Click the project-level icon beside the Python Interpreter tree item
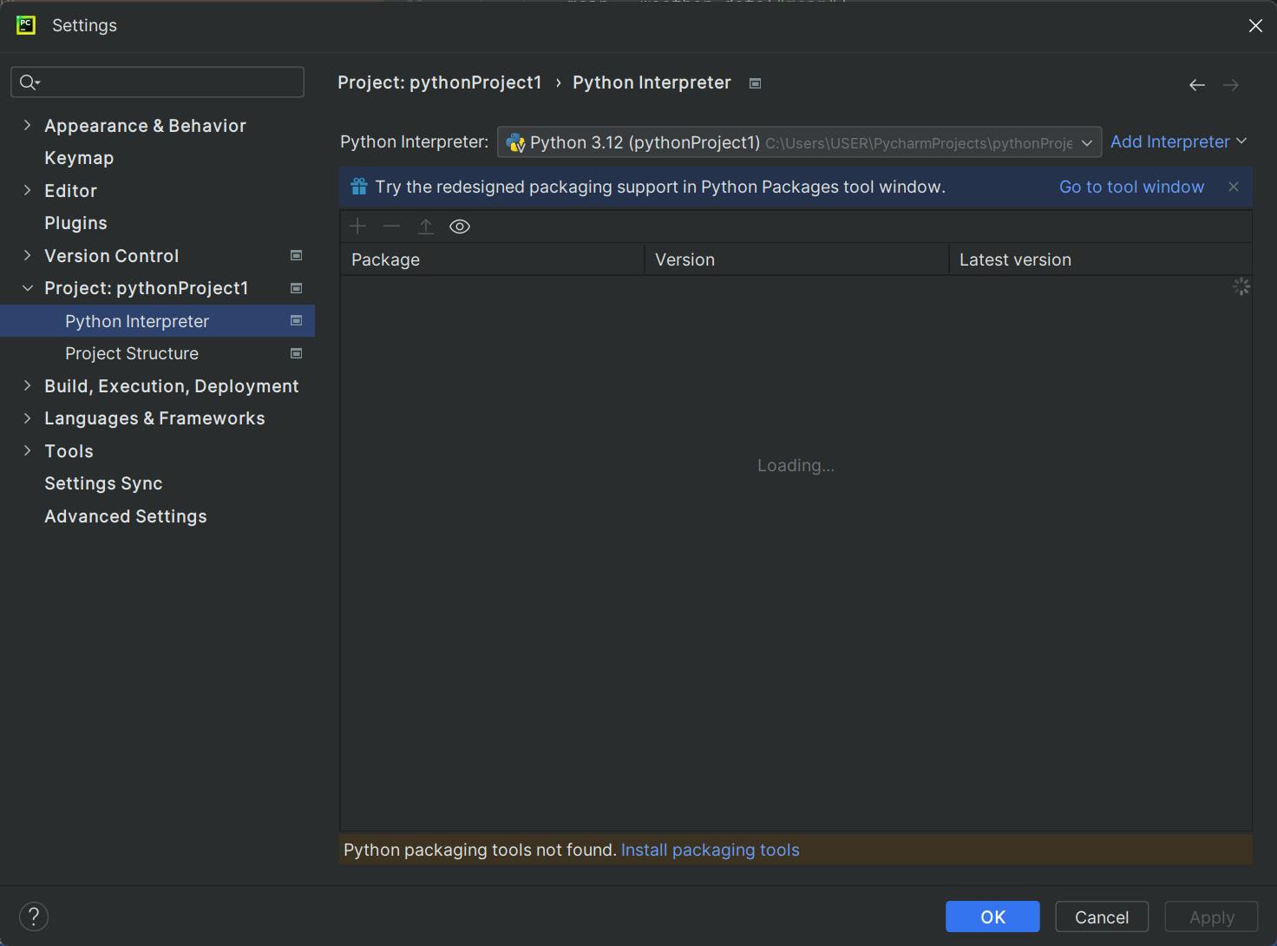1277x946 pixels. [296, 320]
